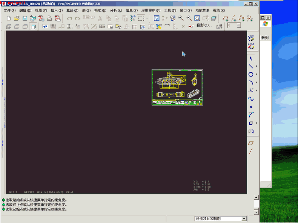Select the mirror entities tool
298x223 pixels.
[x=251, y=131]
